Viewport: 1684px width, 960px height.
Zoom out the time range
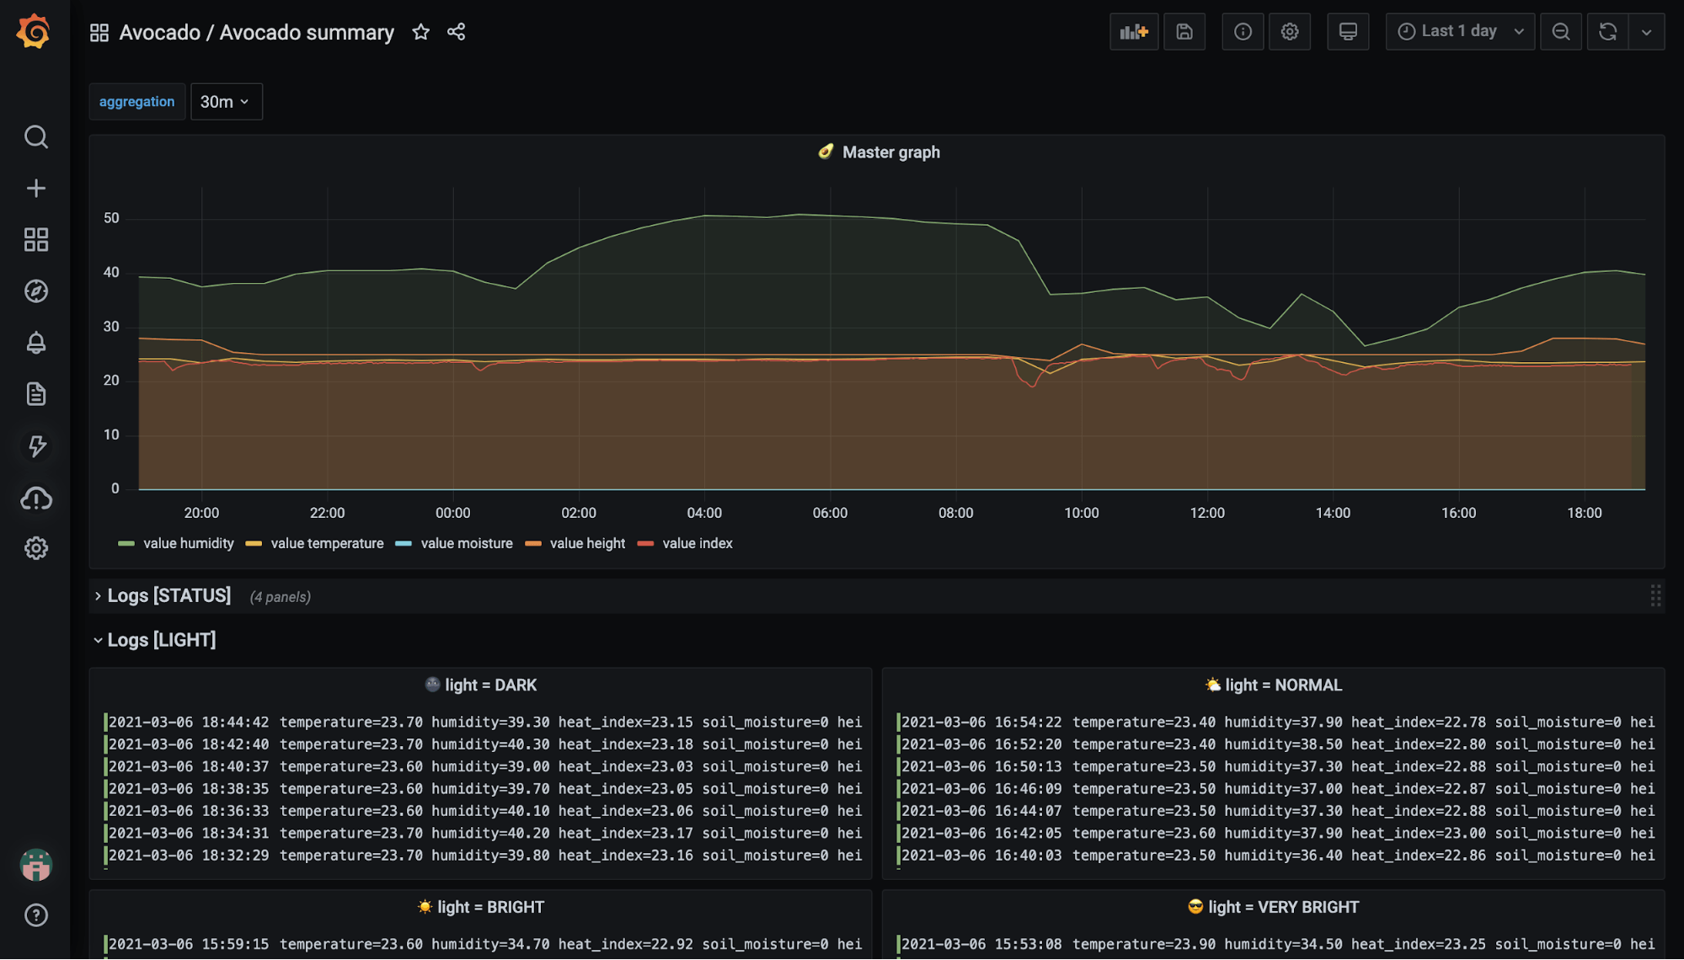(x=1560, y=32)
